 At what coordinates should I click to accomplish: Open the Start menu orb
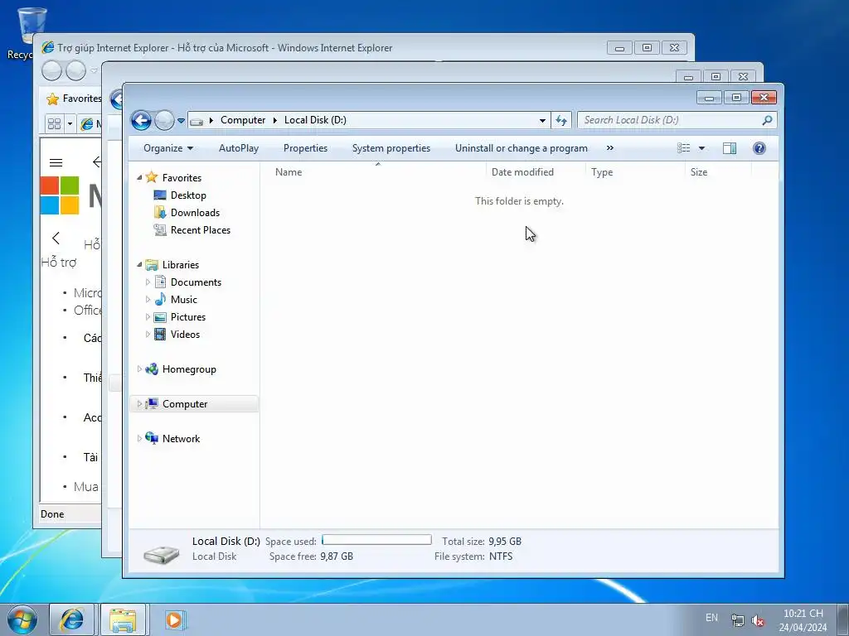22,619
